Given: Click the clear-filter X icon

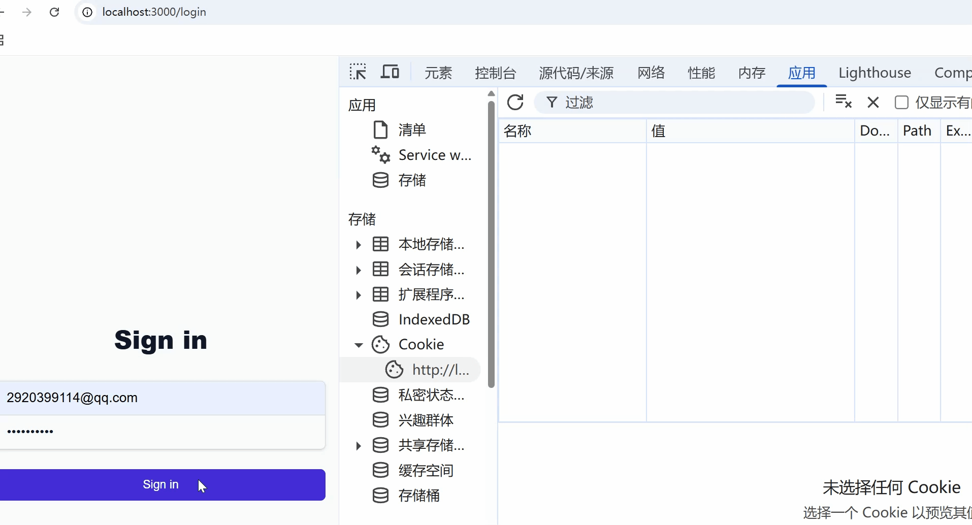Looking at the screenshot, I should coord(873,102).
